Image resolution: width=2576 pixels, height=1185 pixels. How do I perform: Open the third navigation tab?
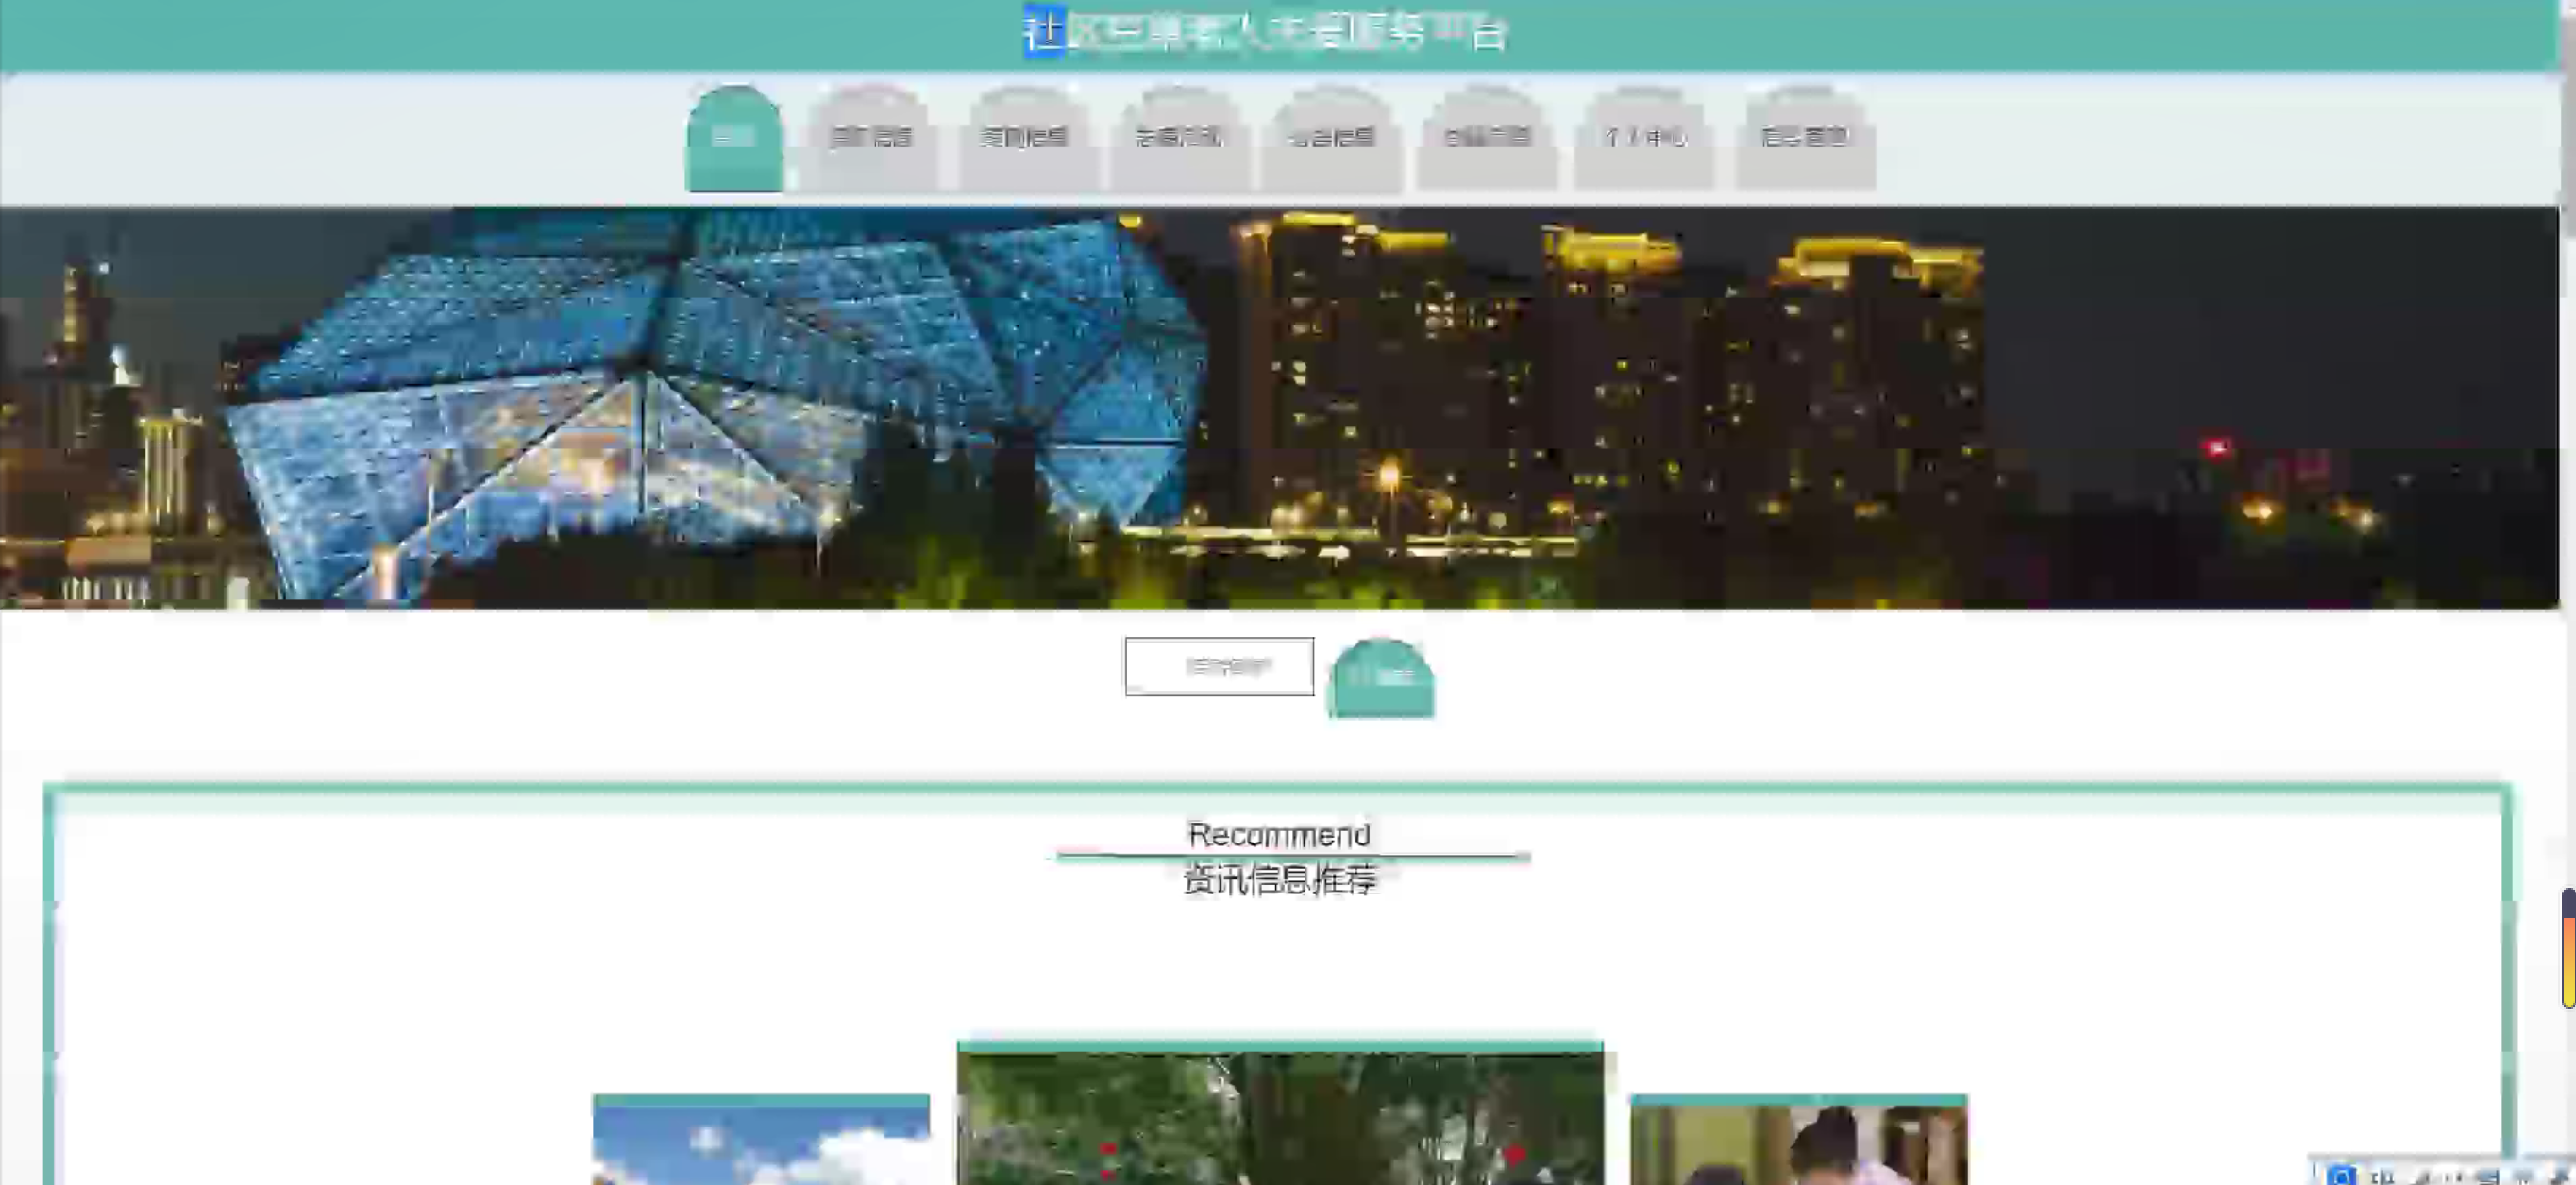(x=1025, y=138)
